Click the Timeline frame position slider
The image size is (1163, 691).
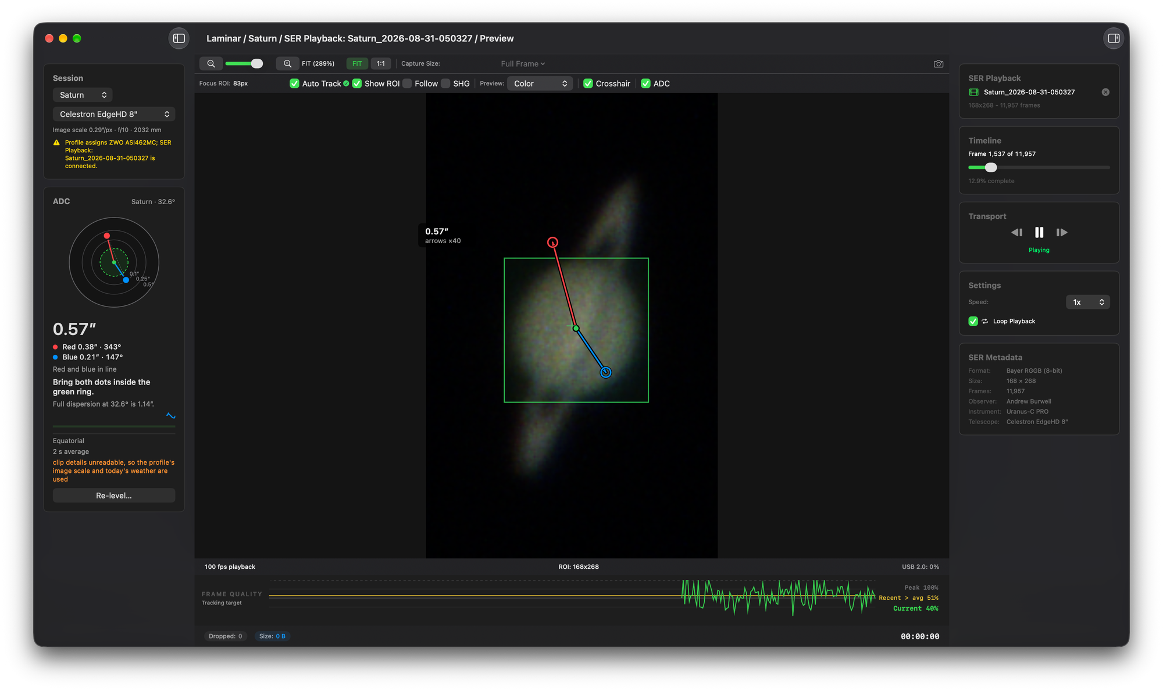pos(1039,168)
